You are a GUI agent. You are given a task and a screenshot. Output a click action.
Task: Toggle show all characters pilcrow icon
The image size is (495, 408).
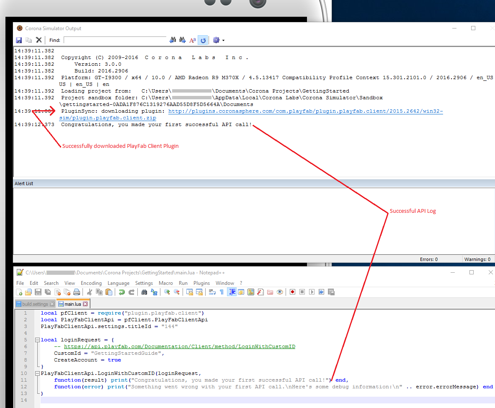222,292
